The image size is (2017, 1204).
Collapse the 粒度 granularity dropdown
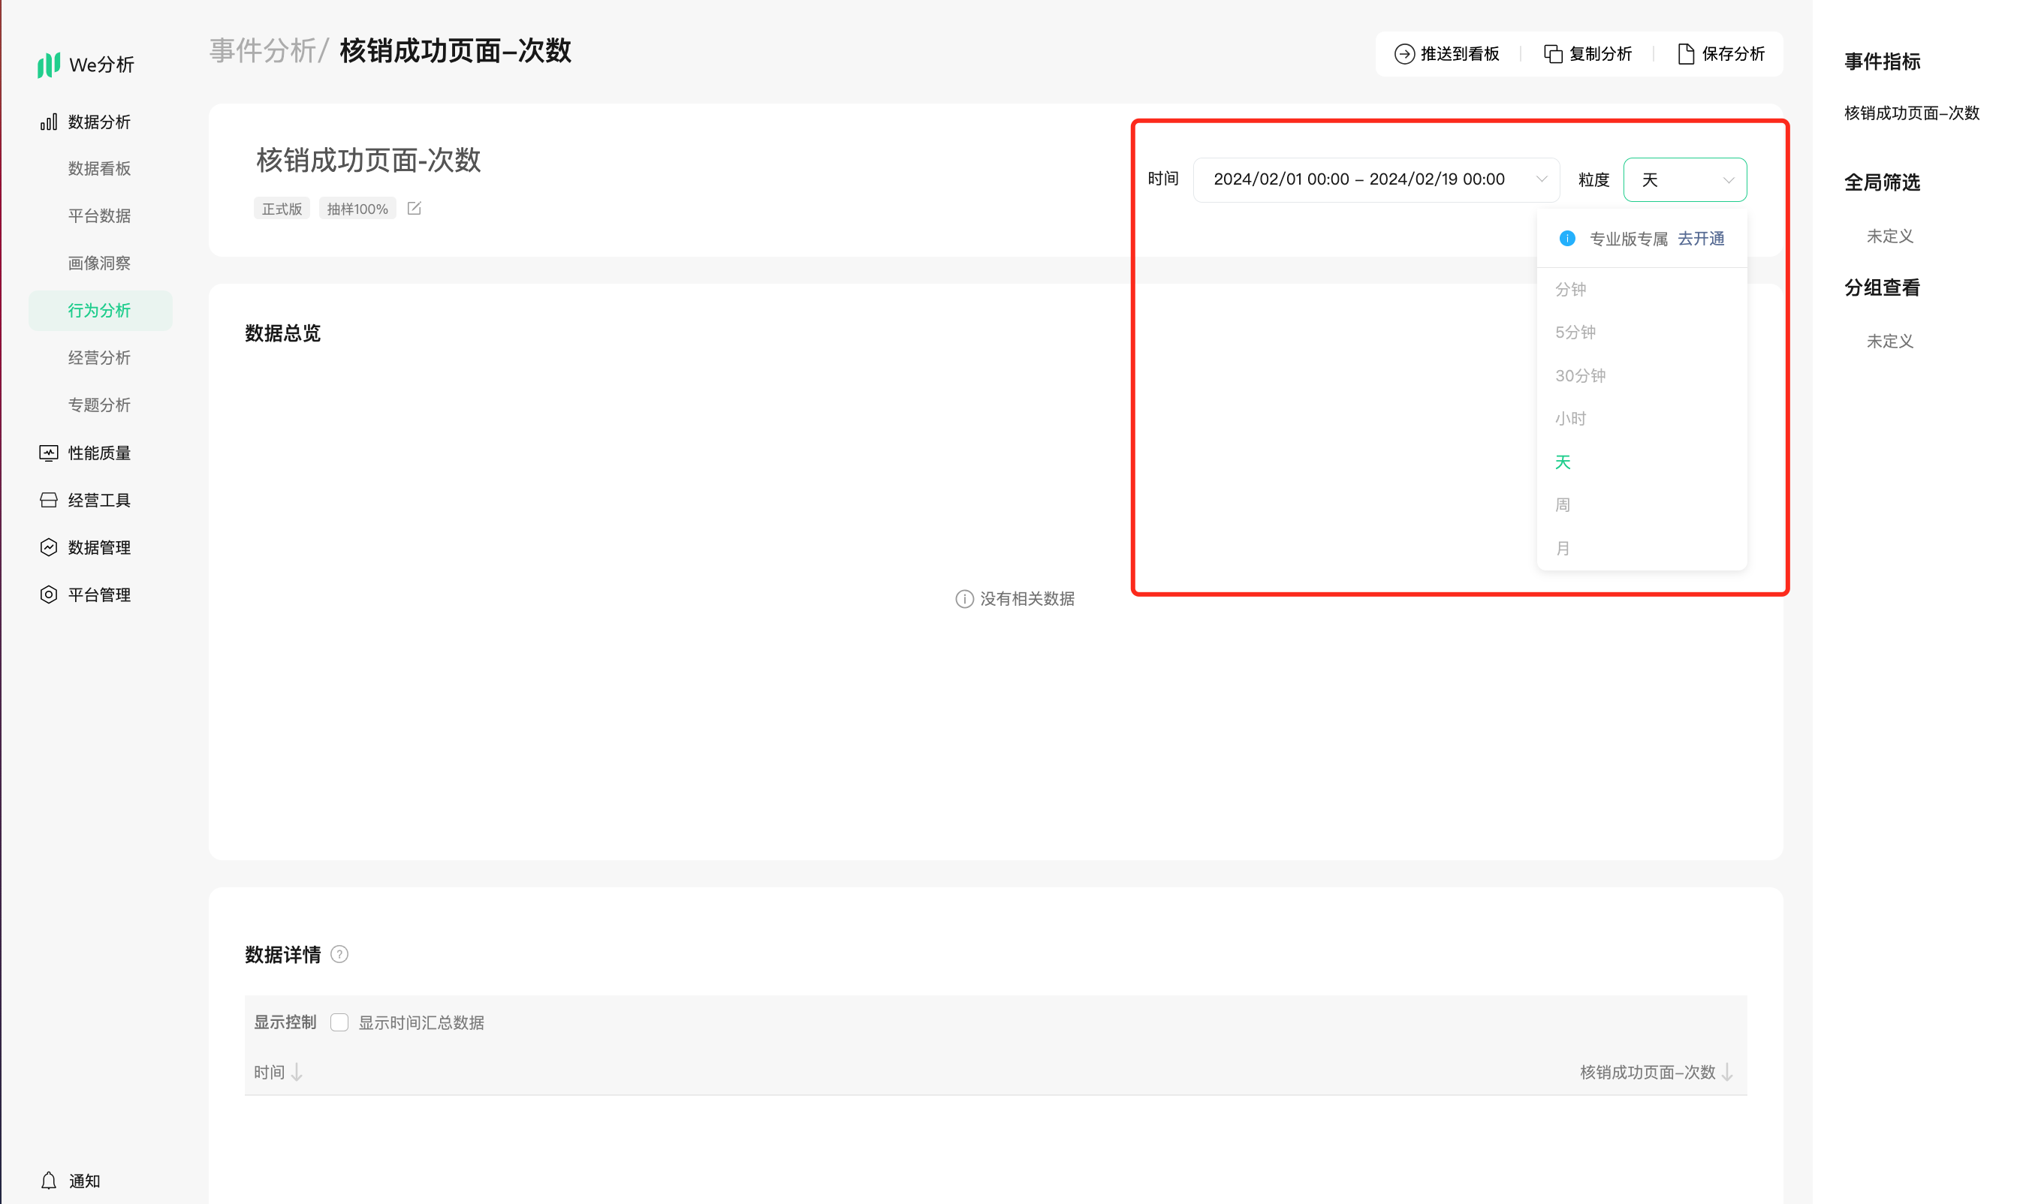click(1684, 179)
